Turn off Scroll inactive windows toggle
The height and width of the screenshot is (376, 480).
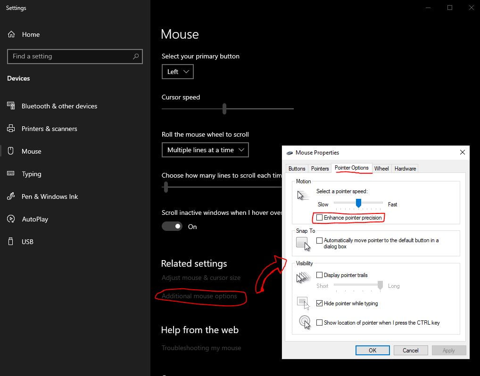(172, 227)
